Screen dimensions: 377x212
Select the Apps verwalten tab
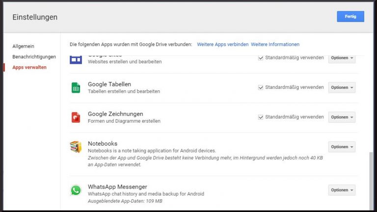[29, 67]
